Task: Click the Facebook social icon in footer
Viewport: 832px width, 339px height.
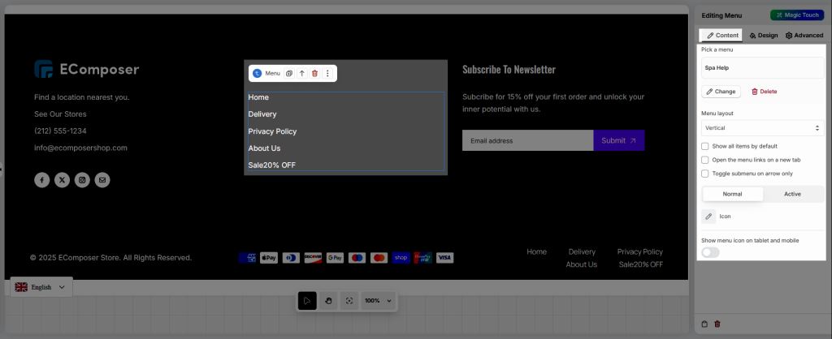Action: (x=42, y=180)
